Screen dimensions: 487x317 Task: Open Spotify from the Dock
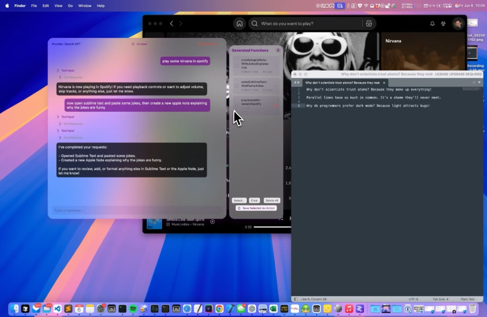tap(133, 309)
